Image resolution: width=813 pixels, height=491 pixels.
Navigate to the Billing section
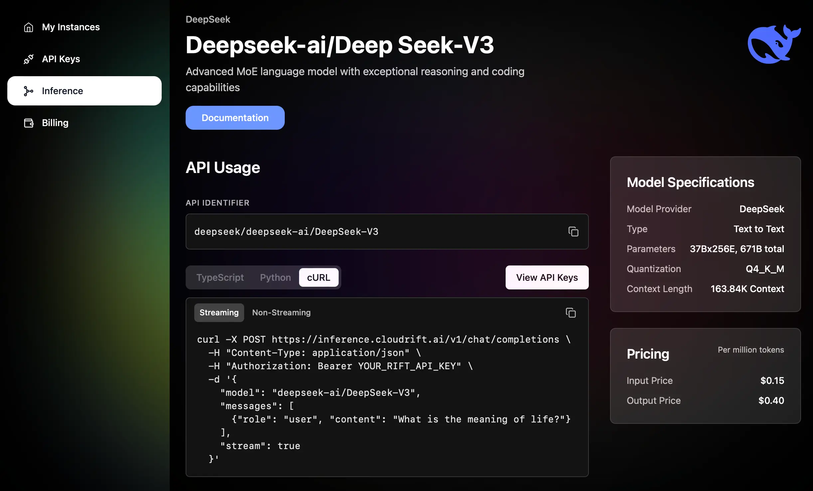click(55, 123)
